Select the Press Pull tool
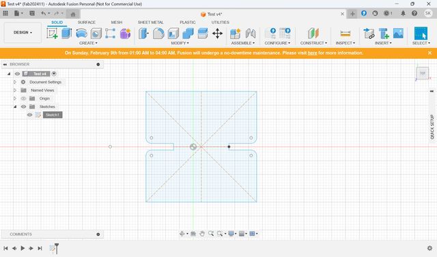The width and height of the screenshot is (437, 257). click(144, 33)
